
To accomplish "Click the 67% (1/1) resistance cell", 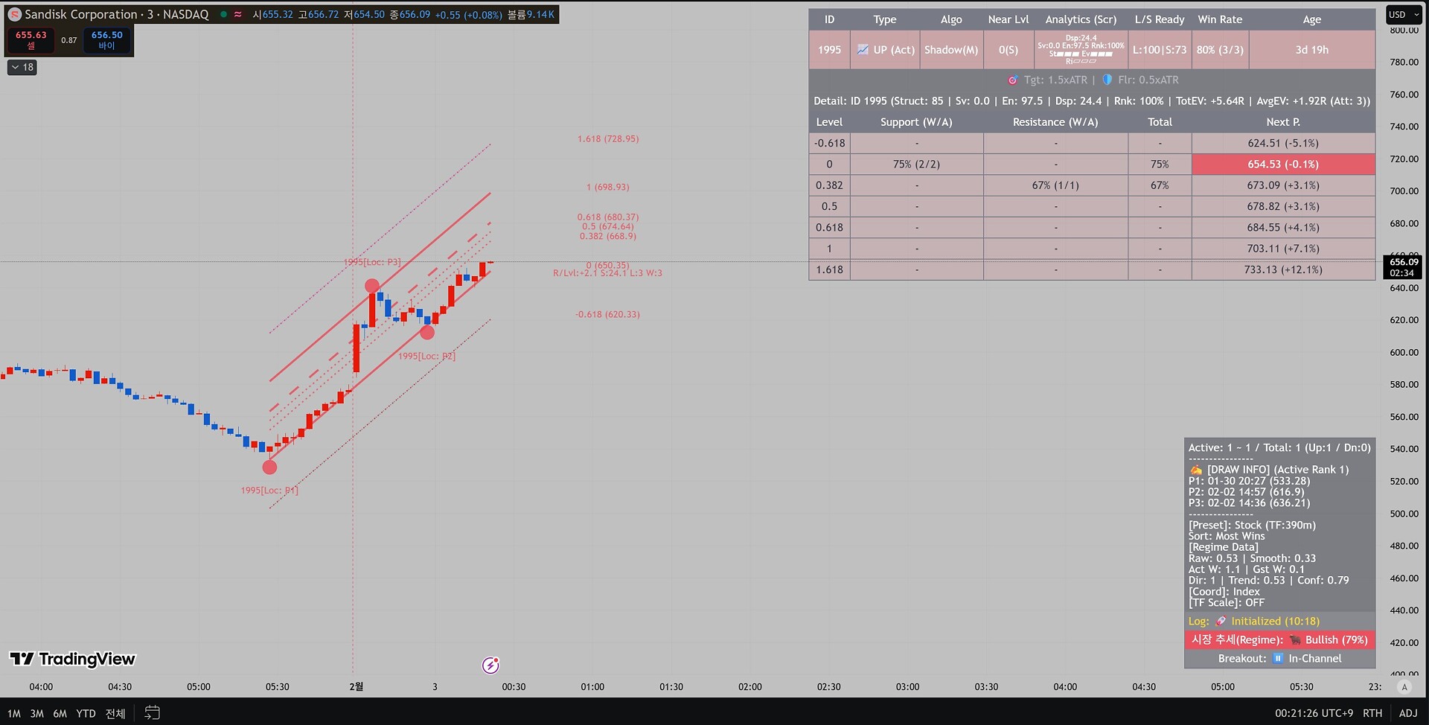I will click(1055, 185).
